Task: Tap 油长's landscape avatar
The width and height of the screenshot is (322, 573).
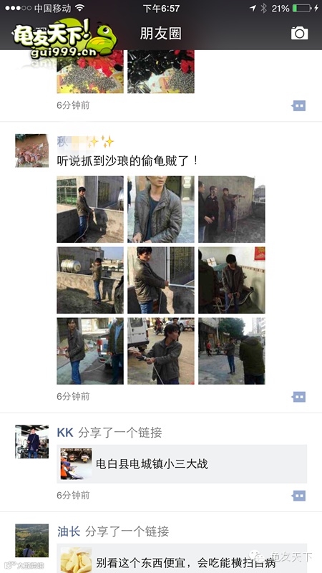Action: [x=31, y=541]
